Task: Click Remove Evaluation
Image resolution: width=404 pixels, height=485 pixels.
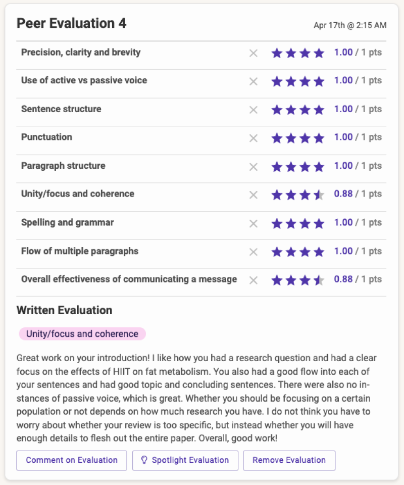Action: click(289, 460)
